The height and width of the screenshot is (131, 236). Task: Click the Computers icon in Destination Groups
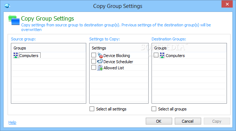point(162,55)
